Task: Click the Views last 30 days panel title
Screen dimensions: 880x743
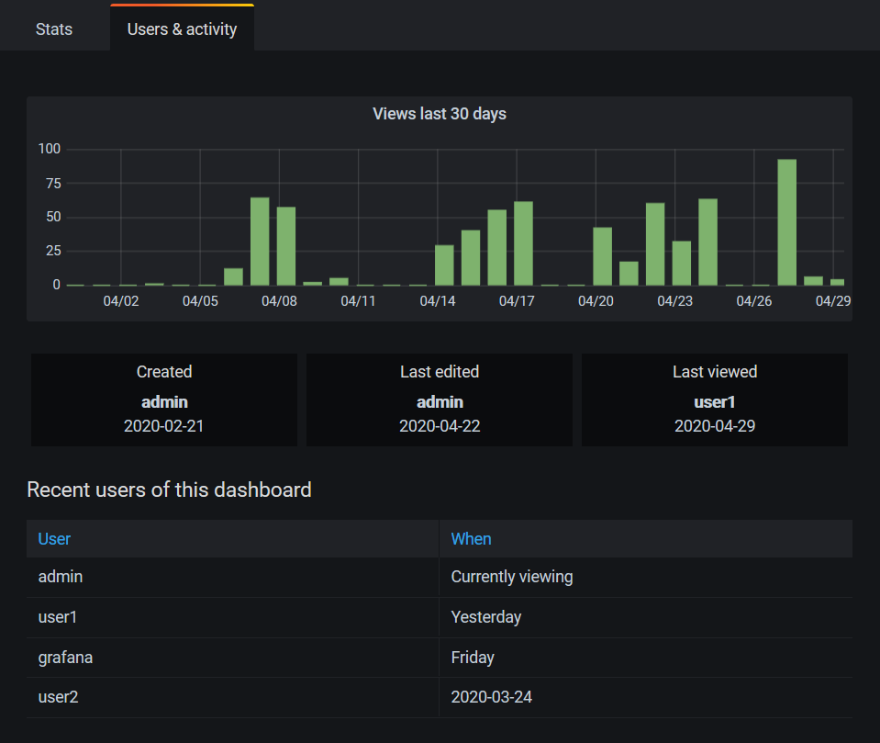Action: pyautogui.click(x=439, y=113)
